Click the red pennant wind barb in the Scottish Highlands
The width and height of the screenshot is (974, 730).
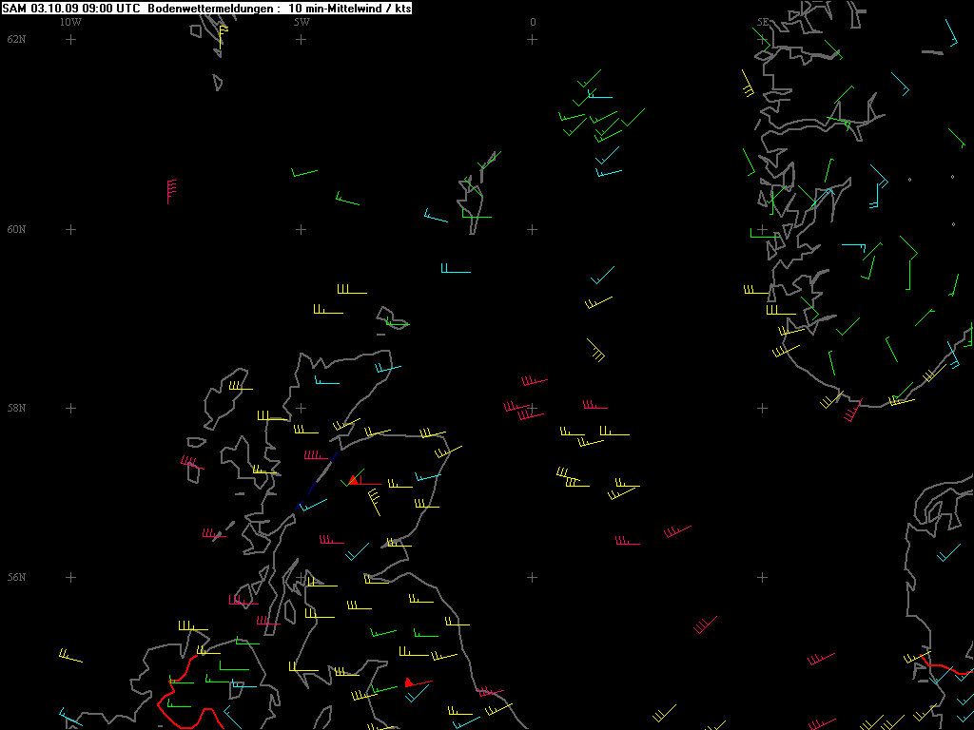tap(353, 480)
